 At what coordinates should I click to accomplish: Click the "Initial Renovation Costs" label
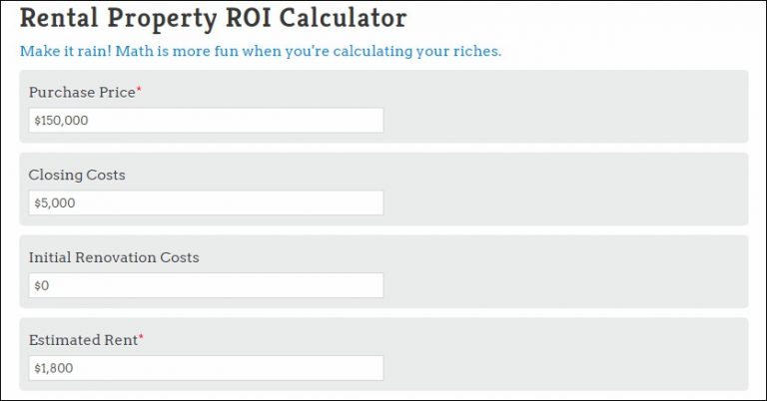pyautogui.click(x=114, y=257)
